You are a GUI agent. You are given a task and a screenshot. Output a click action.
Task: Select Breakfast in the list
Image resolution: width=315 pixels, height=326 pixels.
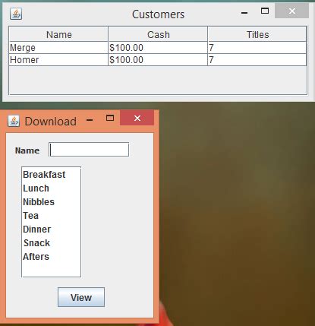[52, 175]
